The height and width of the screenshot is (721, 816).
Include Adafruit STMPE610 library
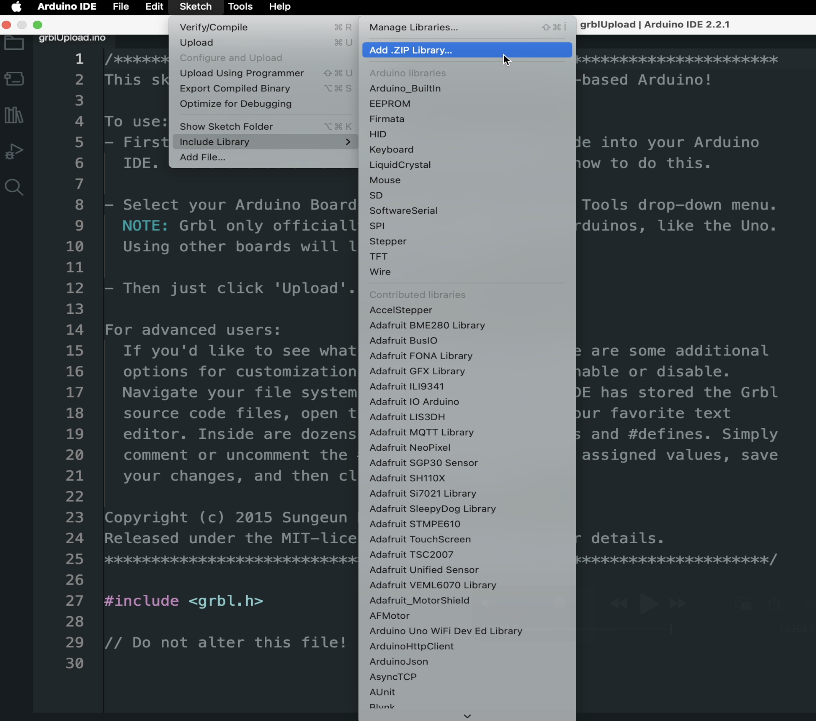pos(467,524)
